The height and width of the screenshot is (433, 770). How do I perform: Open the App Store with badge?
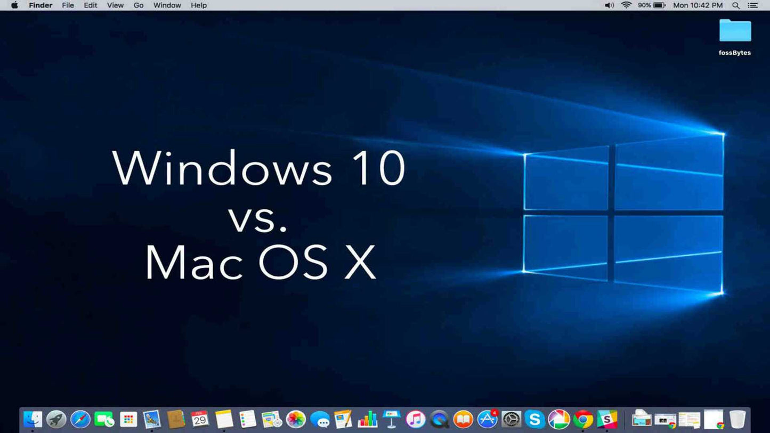click(487, 419)
